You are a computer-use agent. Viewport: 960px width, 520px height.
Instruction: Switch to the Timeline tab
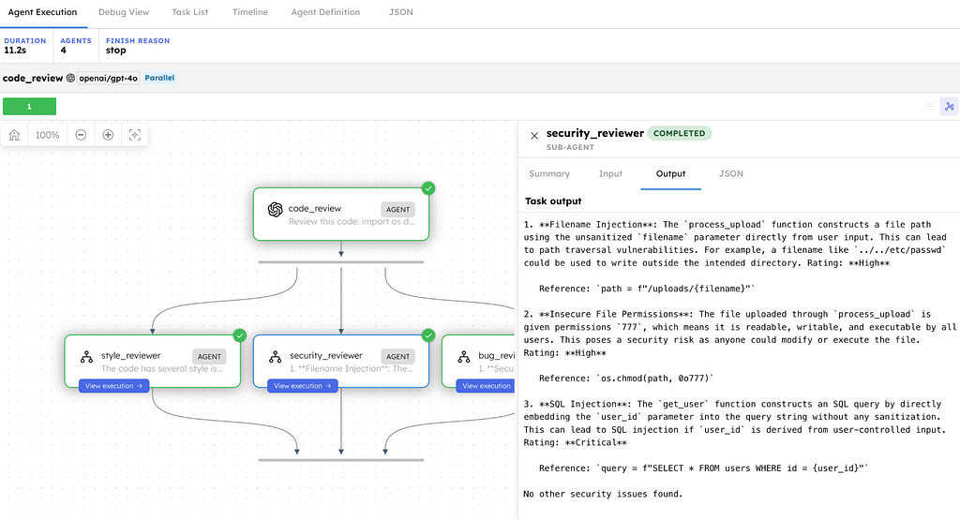250,12
